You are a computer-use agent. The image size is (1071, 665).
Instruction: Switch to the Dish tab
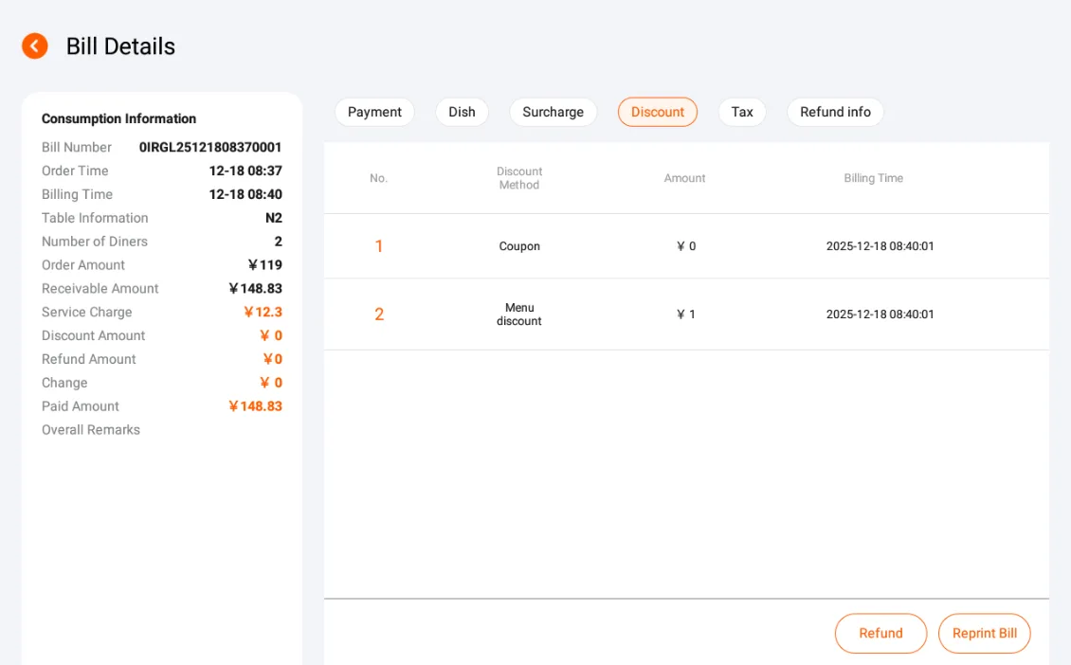tap(462, 112)
